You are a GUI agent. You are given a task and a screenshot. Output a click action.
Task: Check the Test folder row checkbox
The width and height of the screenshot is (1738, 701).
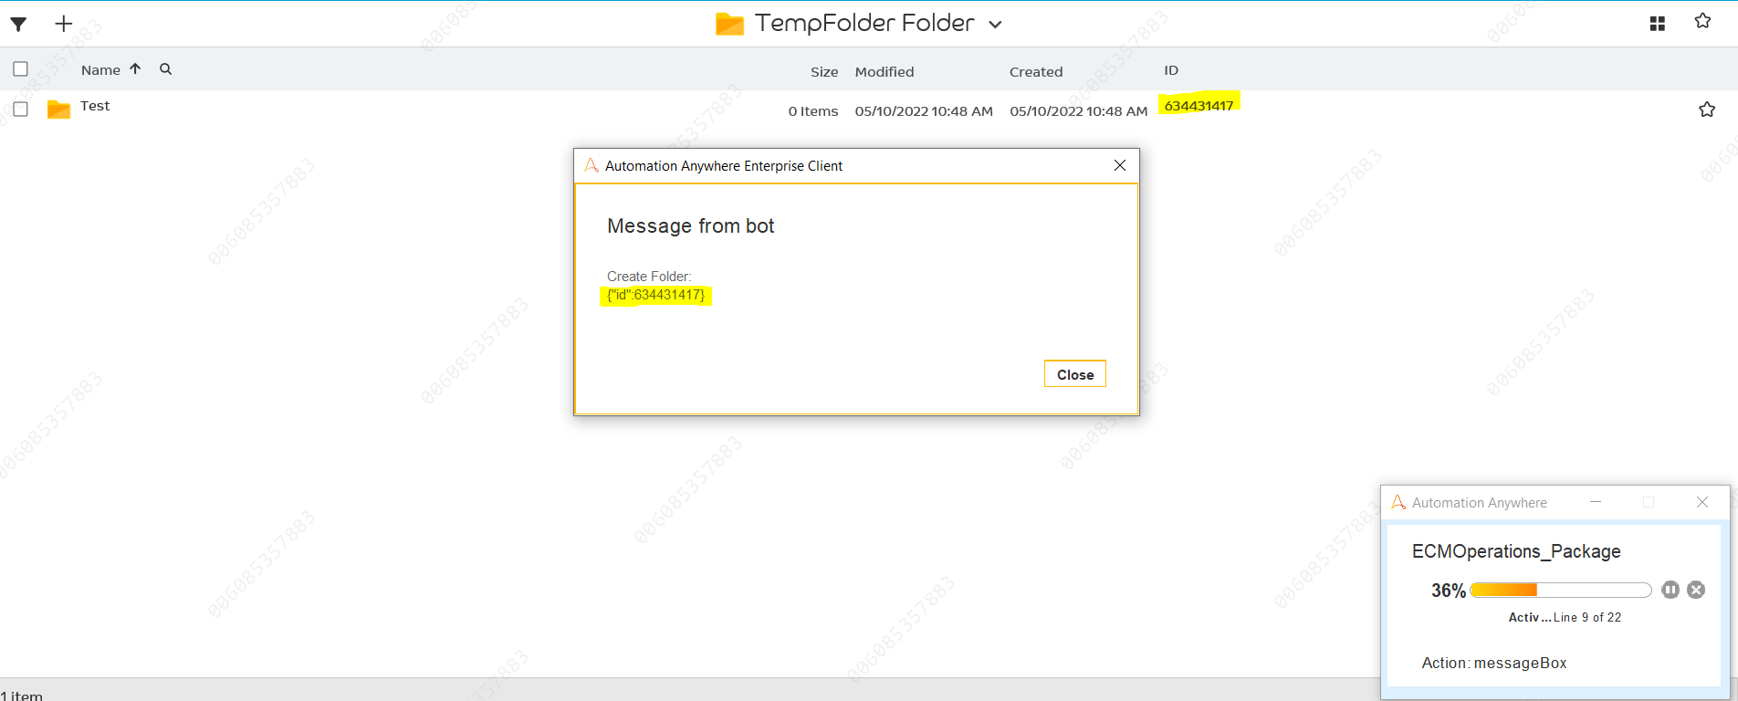click(x=21, y=110)
